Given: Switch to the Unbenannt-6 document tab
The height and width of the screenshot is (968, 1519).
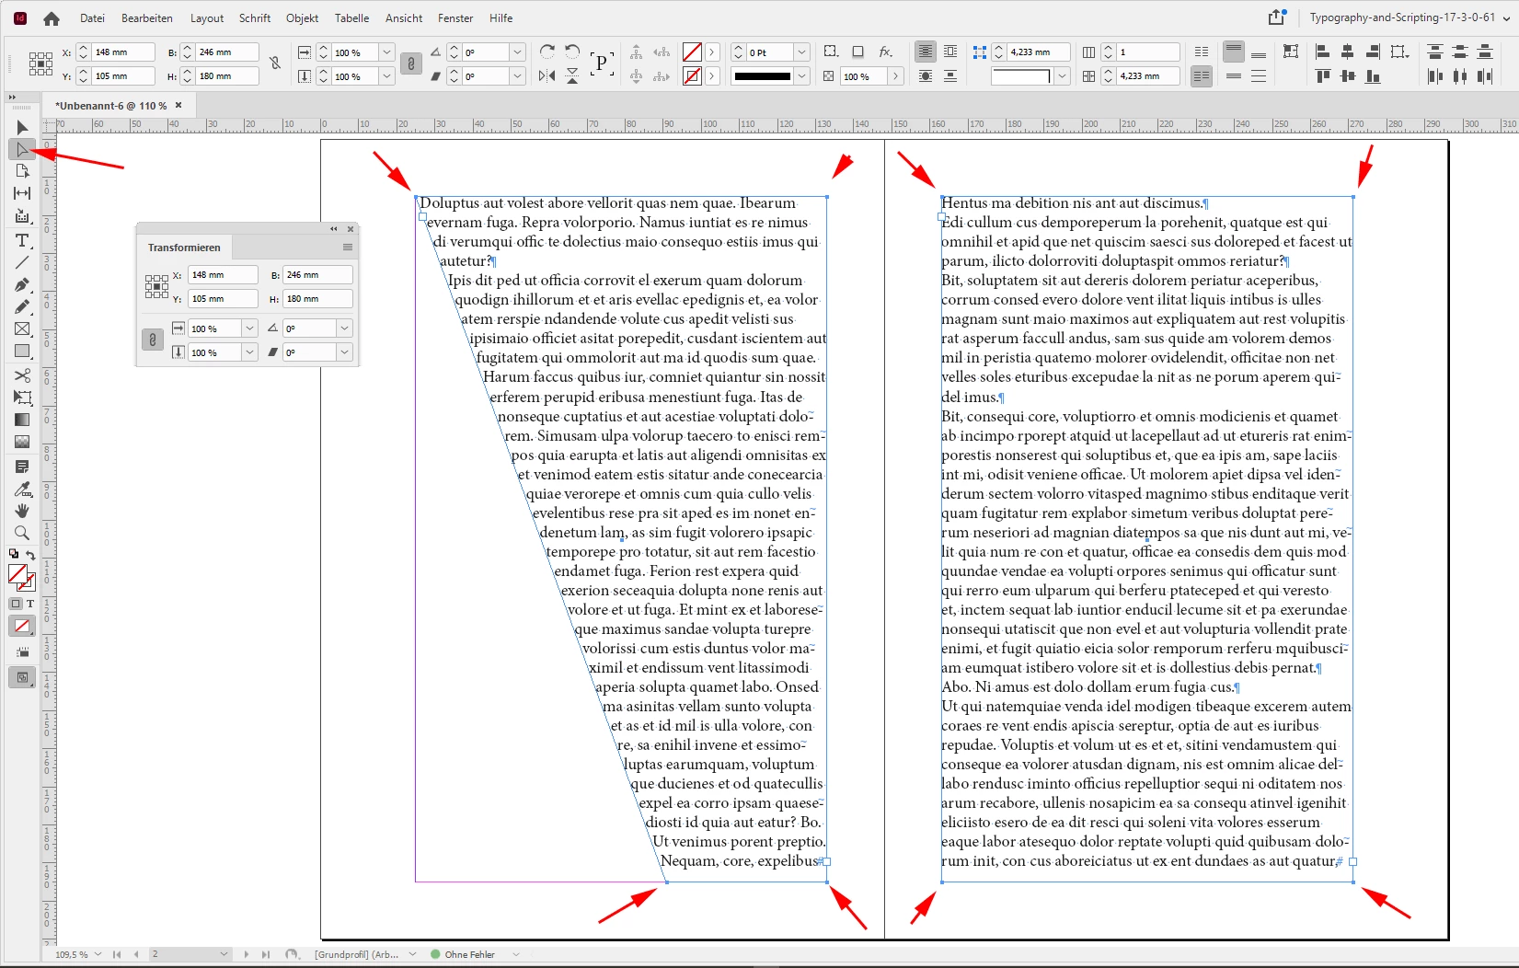Looking at the screenshot, I should [111, 106].
